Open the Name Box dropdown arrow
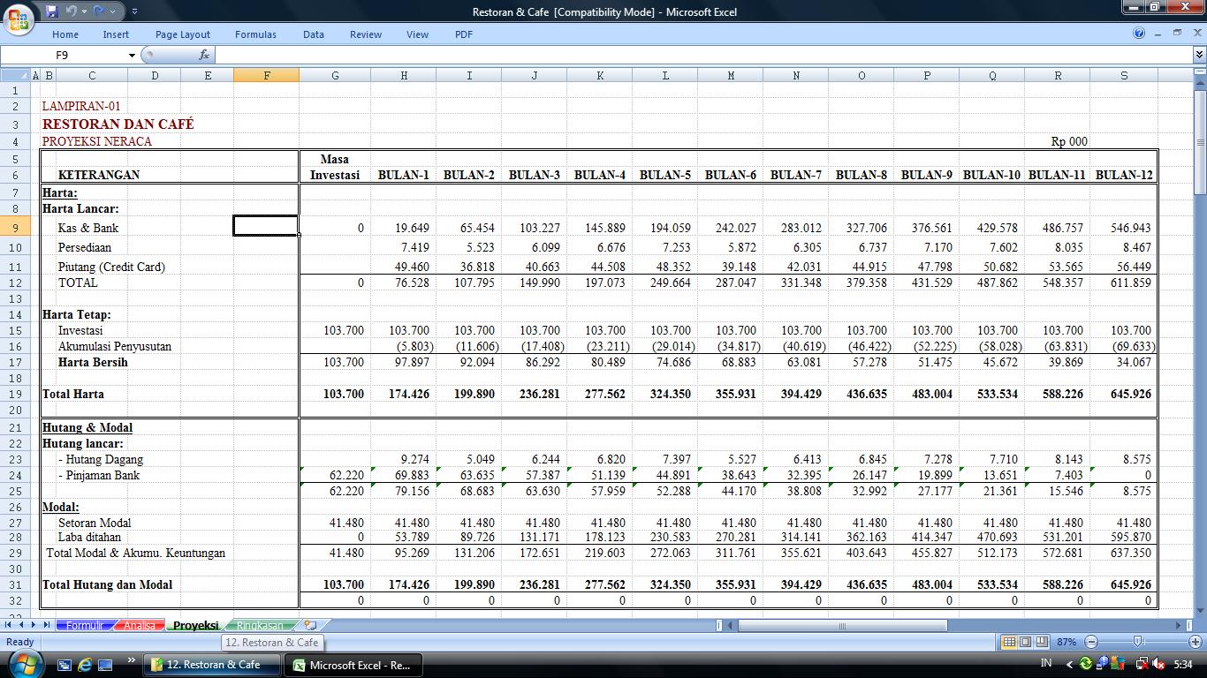The height and width of the screenshot is (678, 1207). pyautogui.click(x=133, y=55)
